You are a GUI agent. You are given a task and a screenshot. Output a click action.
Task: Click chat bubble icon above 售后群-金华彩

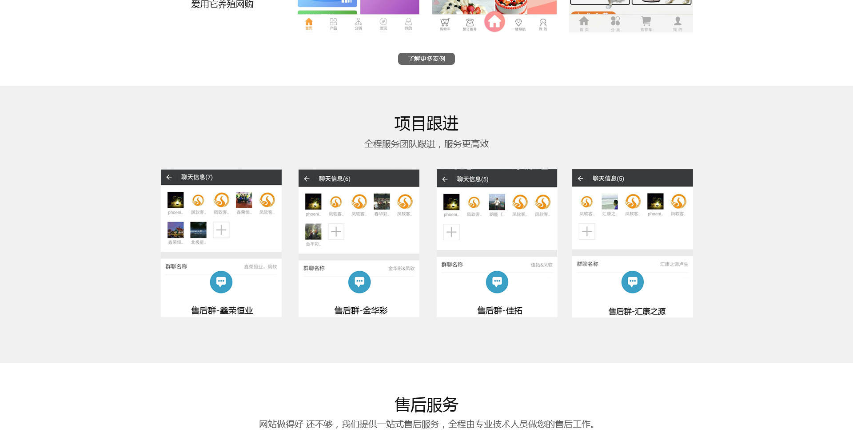pos(359,282)
